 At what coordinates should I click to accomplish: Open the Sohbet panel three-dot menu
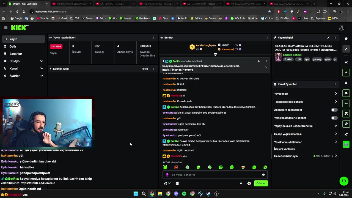pyautogui.click(x=267, y=38)
